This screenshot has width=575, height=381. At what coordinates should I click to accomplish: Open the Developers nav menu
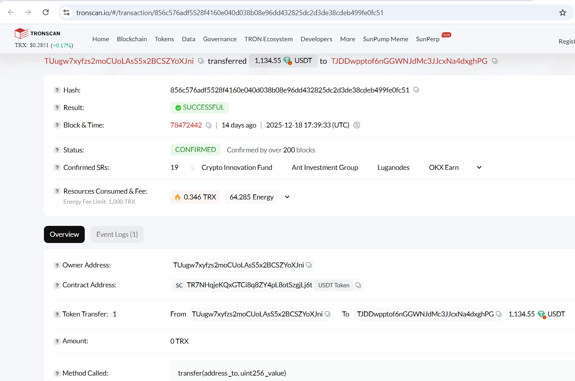(x=316, y=39)
